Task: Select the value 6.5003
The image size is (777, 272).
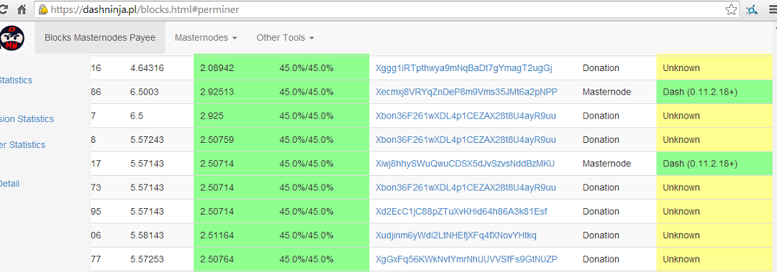Action: 144,92
